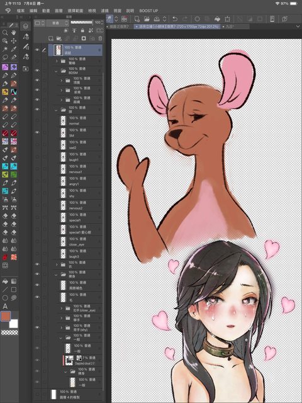The image size is (302, 403).
Task: Expand the folder named with (close_eye)
Action: point(62,308)
